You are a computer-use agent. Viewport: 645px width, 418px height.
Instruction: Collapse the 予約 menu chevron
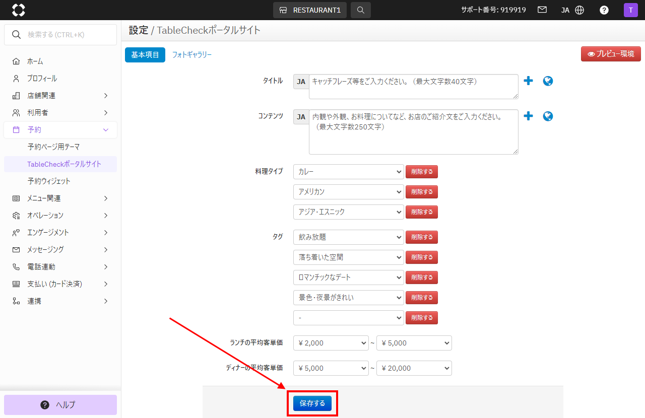tap(106, 129)
